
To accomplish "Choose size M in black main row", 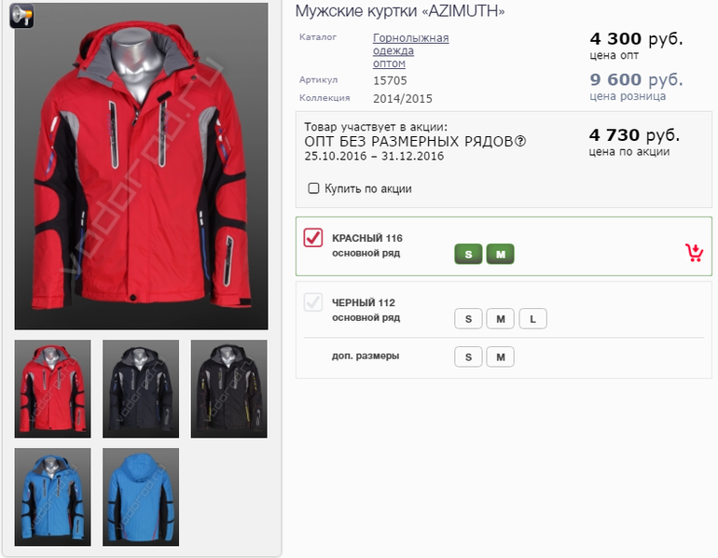I will [x=500, y=319].
